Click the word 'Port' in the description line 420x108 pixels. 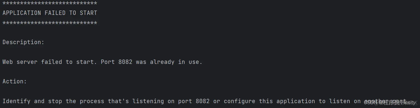point(108,62)
